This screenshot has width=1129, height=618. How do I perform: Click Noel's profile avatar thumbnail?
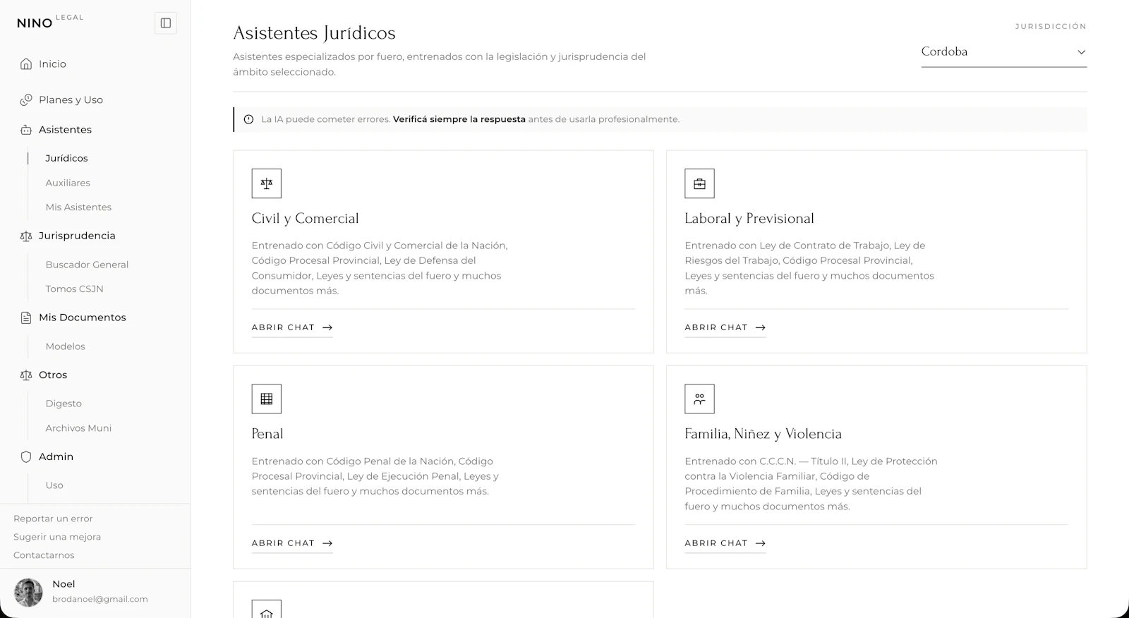pyautogui.click(x=29, y=593)
